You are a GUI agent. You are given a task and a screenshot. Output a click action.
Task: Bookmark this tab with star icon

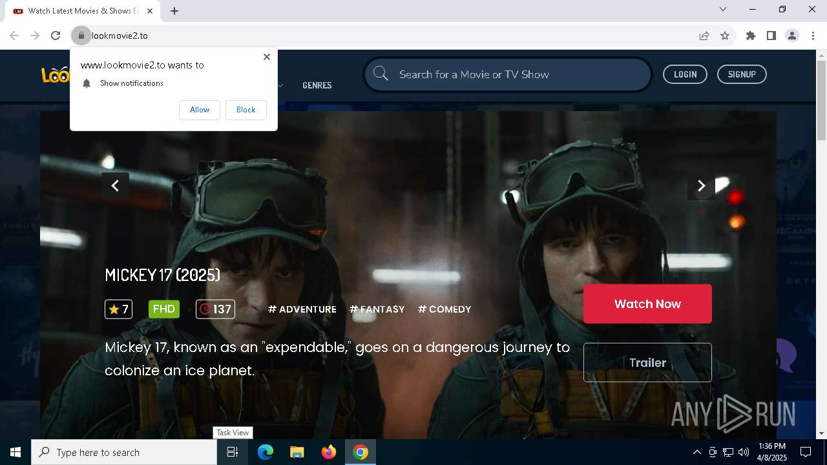pos(725,36)
